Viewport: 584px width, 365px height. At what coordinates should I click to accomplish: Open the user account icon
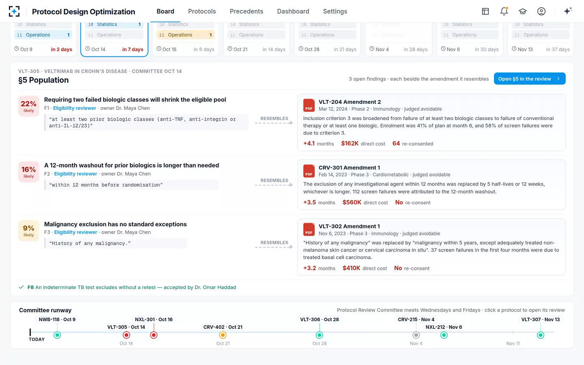click(x=541, y=11)
